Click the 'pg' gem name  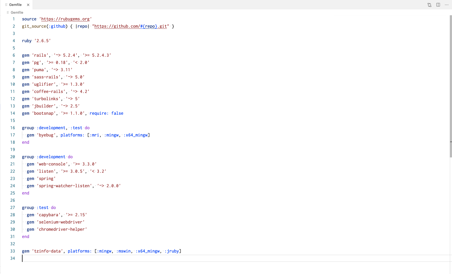click(37, 63)
